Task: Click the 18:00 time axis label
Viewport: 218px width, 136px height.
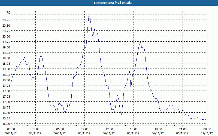Action: pos(158,129)
